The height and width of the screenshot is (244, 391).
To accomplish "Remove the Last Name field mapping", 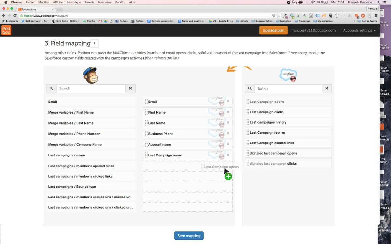I will (228, 123).
